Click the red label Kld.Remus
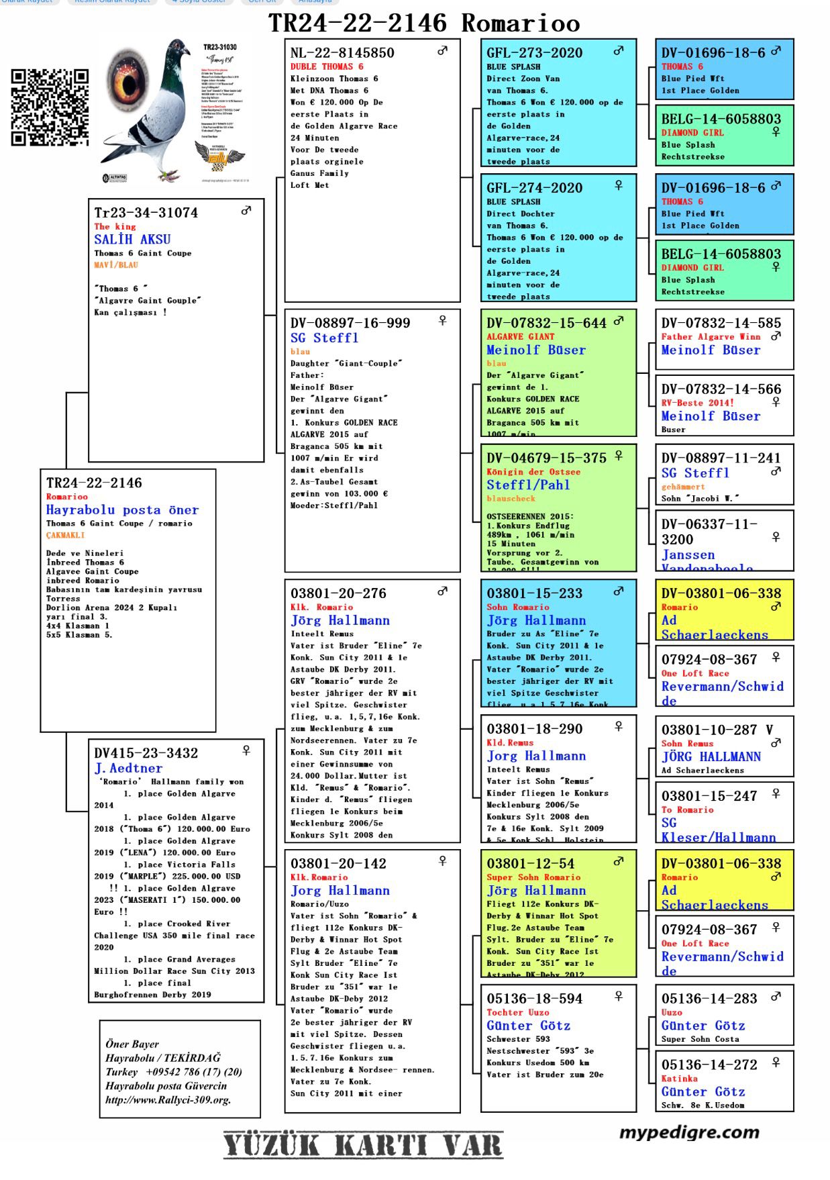The image size is (830, 1180). click(x=510, y=743)
